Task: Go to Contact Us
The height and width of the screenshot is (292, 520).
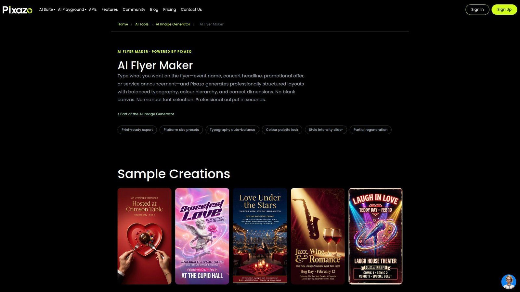Action: click(191, 9)
